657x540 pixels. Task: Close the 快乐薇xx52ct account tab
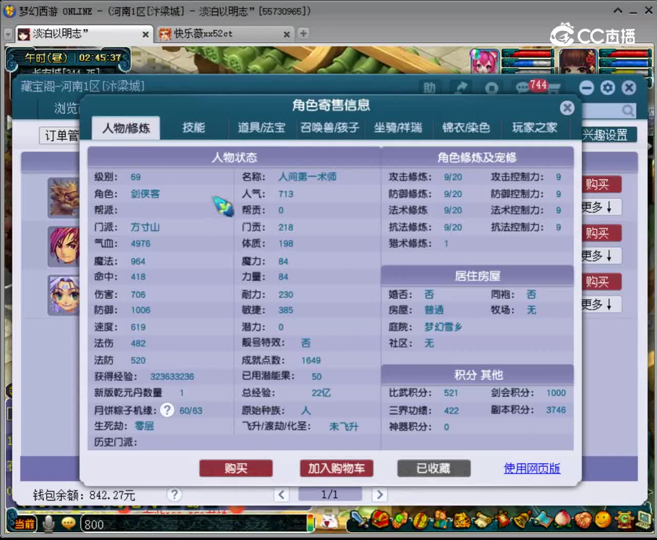point(287,34)
